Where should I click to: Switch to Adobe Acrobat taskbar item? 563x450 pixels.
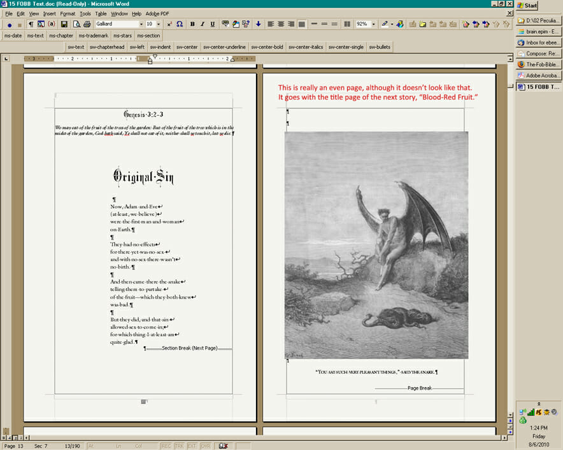538,75
